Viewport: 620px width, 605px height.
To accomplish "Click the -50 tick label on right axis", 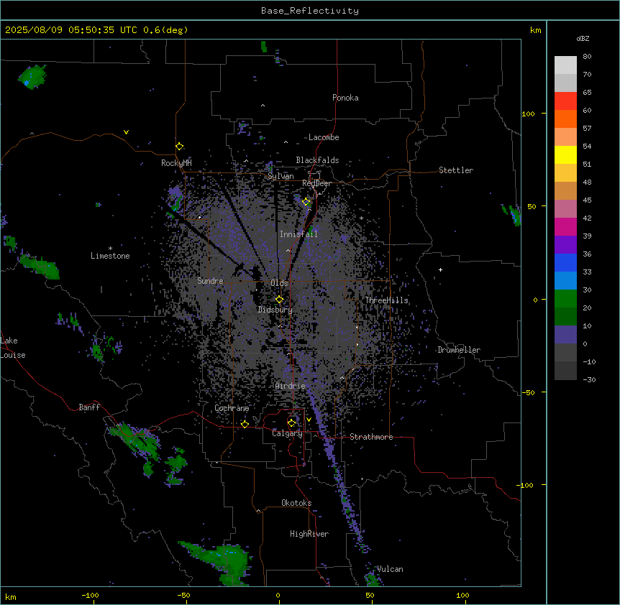I will click(528, 392).
